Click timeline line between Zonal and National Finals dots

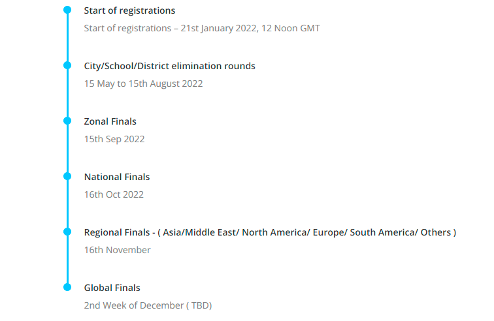click(67, 149)
